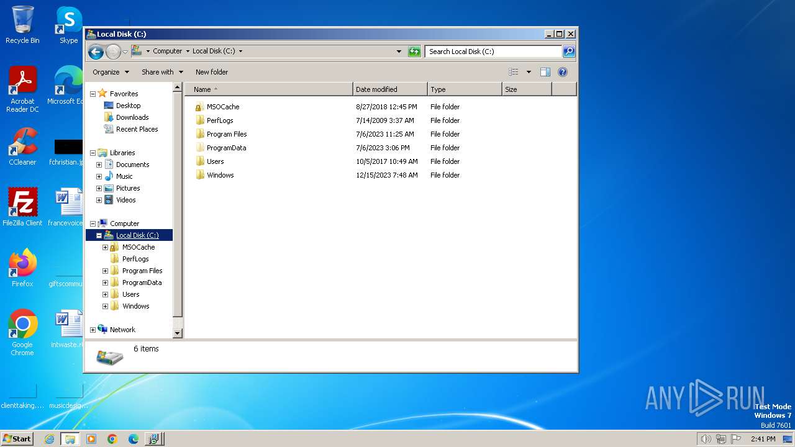
Task: Click the Start button
Action: (x=17, y=439)
